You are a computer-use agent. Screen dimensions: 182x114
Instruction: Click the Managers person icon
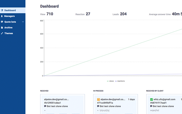pos(2,16)
